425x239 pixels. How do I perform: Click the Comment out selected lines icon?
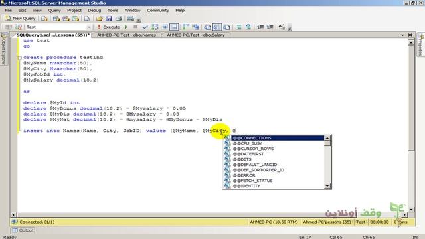coord(238,27)
